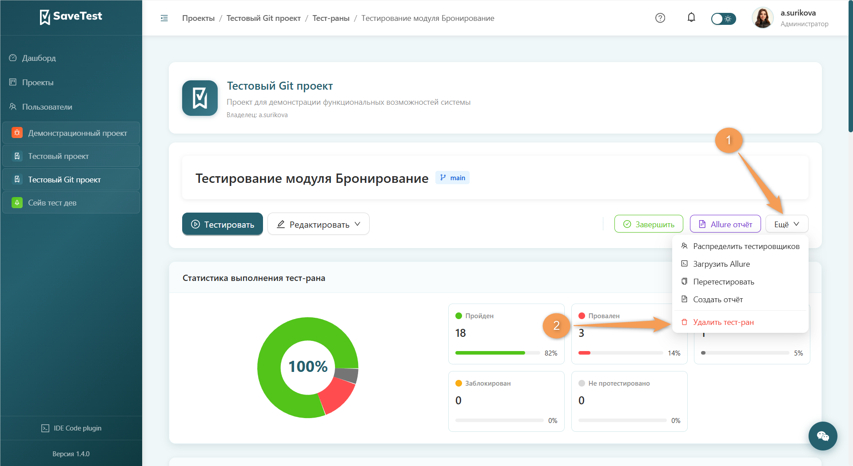Open the chat support bubble
Image resolution: width=853 pixels, height=466 pixels.
(x=823, y=436)
